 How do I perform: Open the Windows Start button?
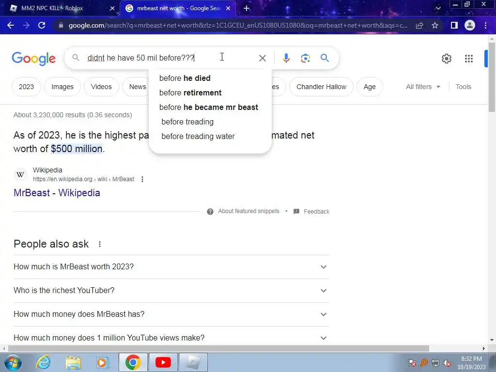(x=13, y=362)
